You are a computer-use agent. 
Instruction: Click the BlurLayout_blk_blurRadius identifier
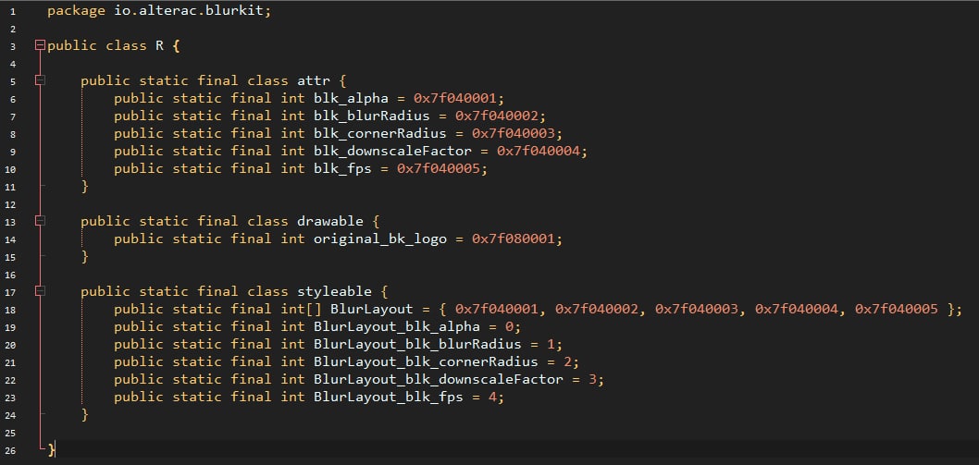click(x=417, y=344)
